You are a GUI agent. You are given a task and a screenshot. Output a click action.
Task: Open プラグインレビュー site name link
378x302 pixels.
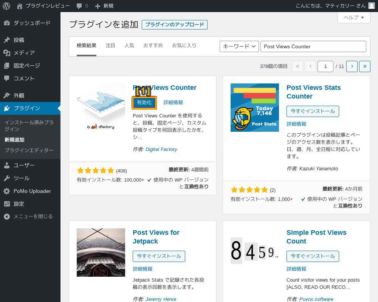coord(48,6)
